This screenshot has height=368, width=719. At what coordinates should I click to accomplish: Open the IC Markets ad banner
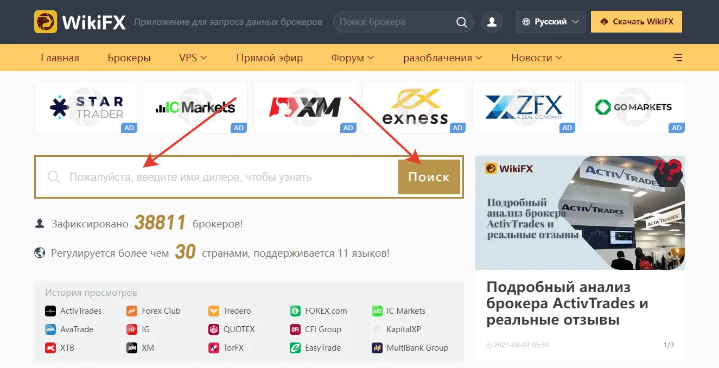[195, 107]
